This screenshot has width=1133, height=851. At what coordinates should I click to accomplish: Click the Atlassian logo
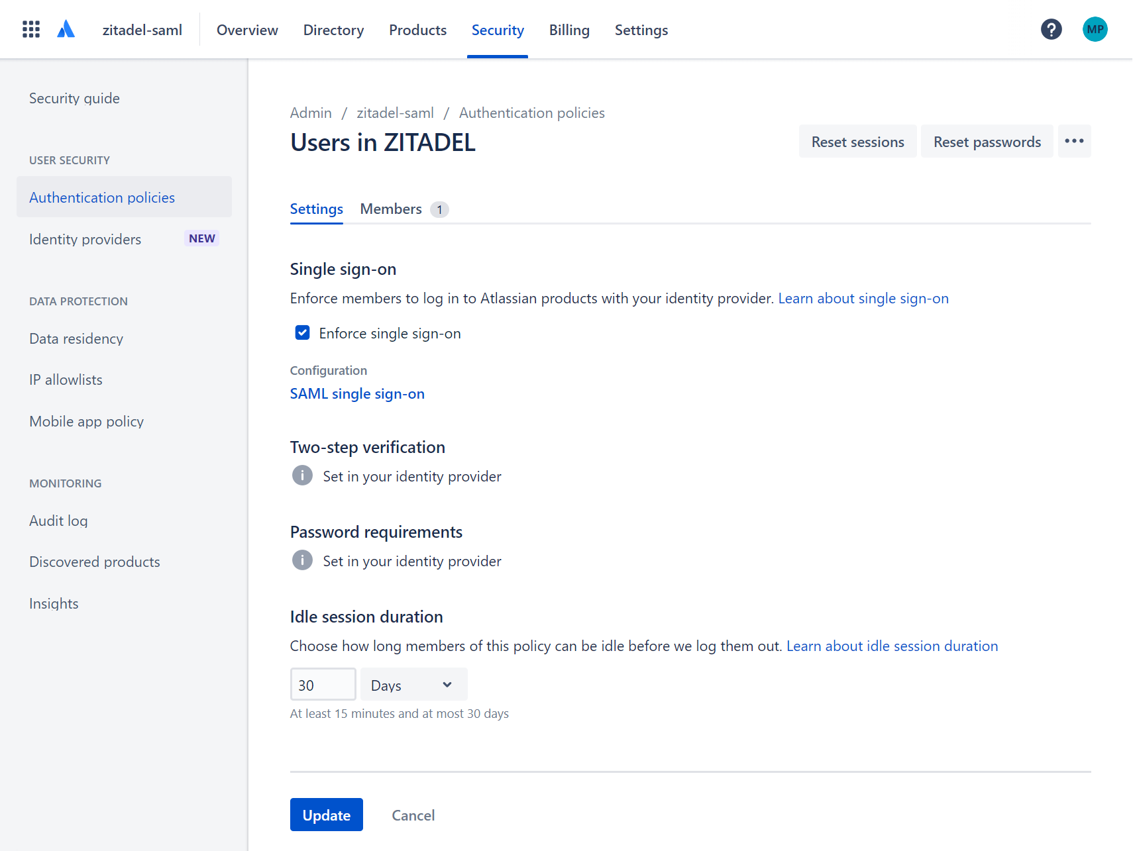66,28
